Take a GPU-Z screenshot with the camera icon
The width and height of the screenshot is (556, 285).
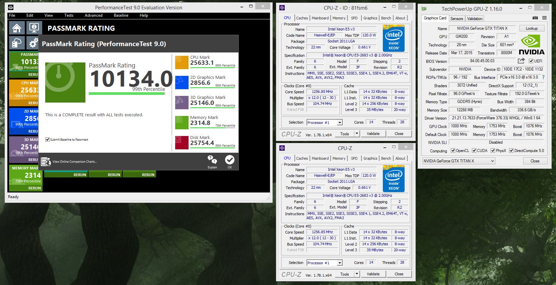point(535,18)
